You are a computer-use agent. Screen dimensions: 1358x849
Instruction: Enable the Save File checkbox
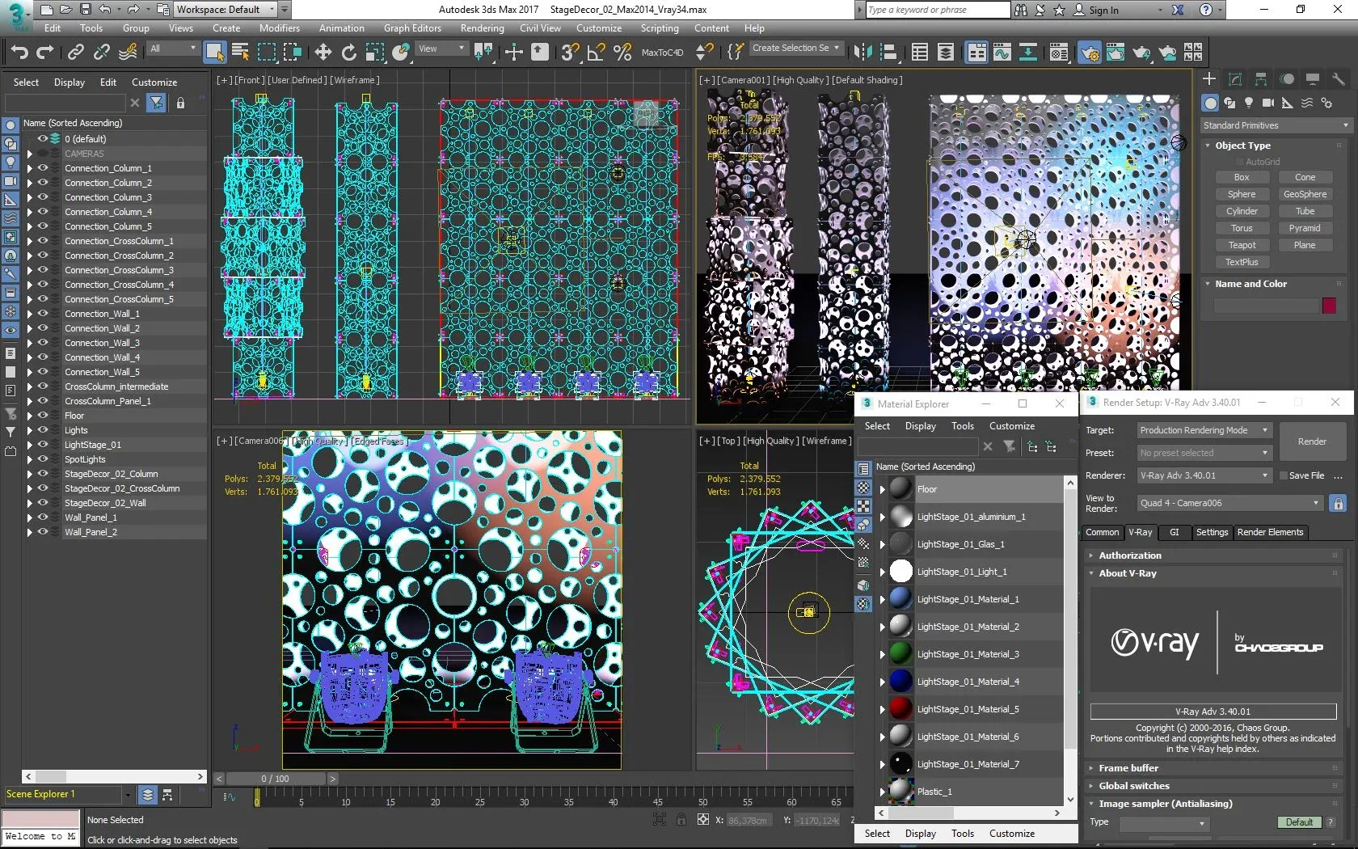[1283, 475]
